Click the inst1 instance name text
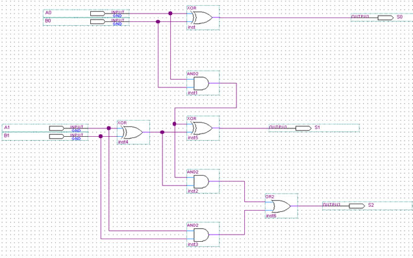The image size is (413, 258). (193, 93)
